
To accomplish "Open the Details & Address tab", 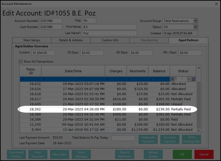I will (71, 40).
